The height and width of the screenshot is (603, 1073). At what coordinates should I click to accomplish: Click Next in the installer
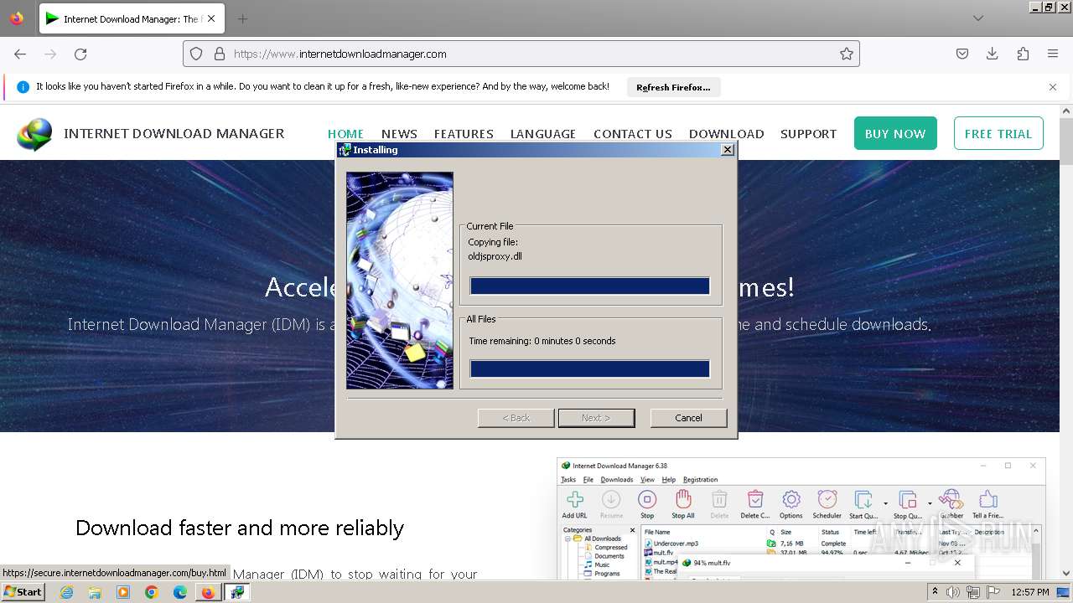click(x=596, y=418)
